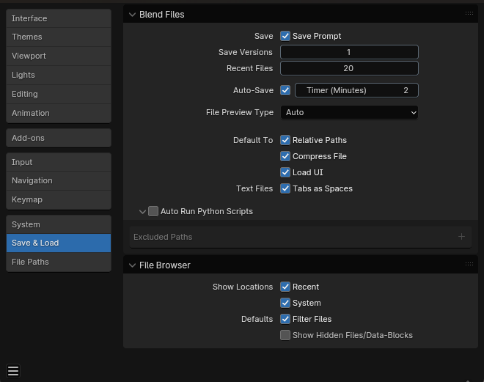
Task: Click Blend Files panel drag-handle dots
Action: pyautogui.click(x=469, y=14)
